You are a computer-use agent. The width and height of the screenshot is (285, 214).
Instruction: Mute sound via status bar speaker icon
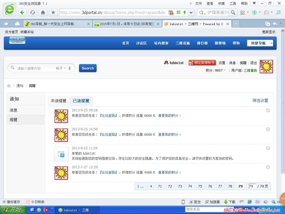tap(266, 202)
